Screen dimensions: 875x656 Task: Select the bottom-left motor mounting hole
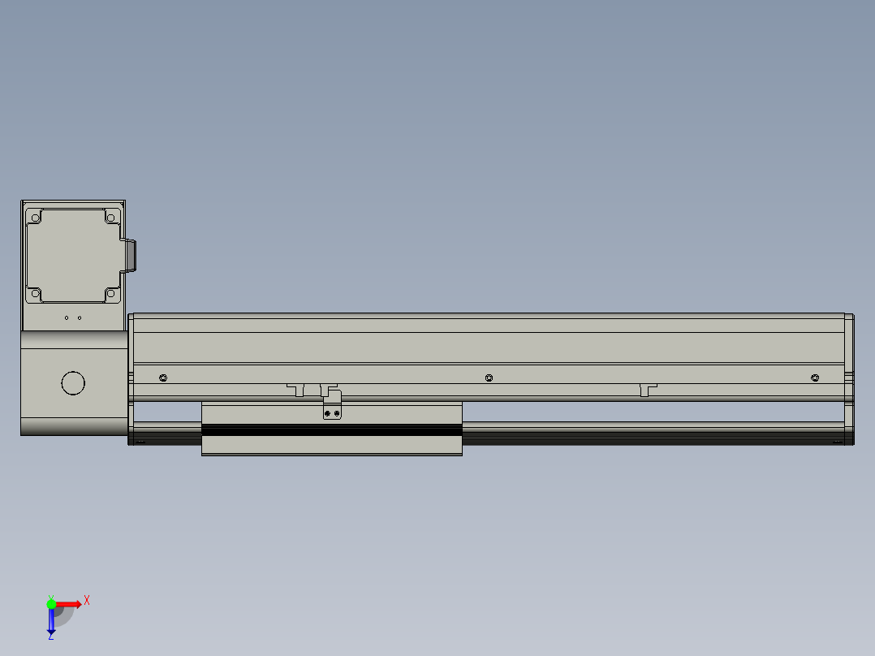tap(36, 293)
